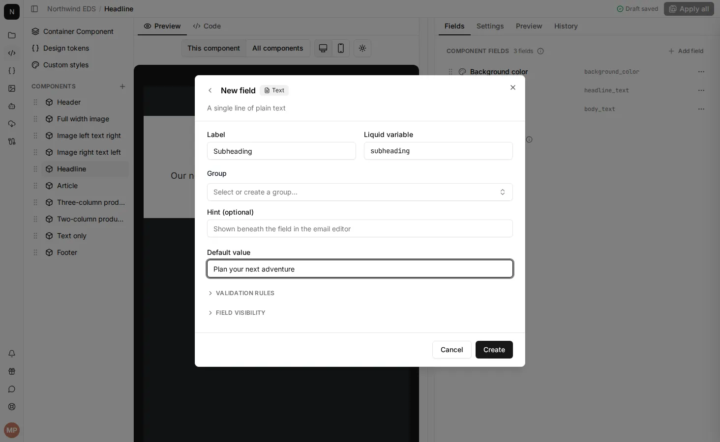Click the Northwind EDS breadcrumb
The height and width of the screenshot is (442, 720).
coord(71,9)
